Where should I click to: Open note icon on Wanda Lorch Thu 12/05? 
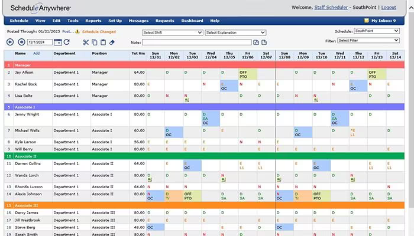tap(224, 179)
